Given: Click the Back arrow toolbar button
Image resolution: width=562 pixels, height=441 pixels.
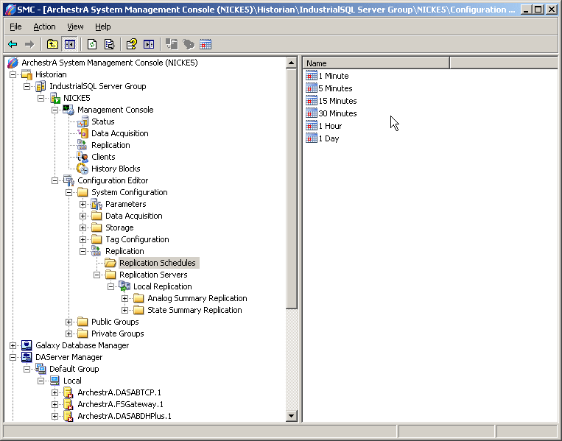Looking at the screenshot, I should pyautogui.click(x=13, y=44).
